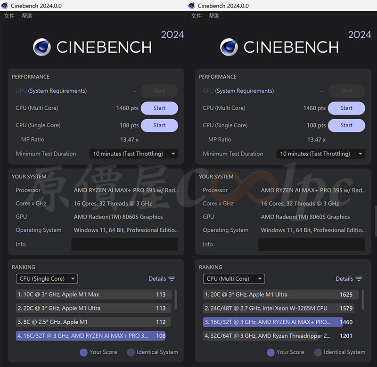Select the '8C @ 2.5* GHz, Apple M1' ranking row
The image size is (377, 367).
pyautogui.click(x=93, y=322)
